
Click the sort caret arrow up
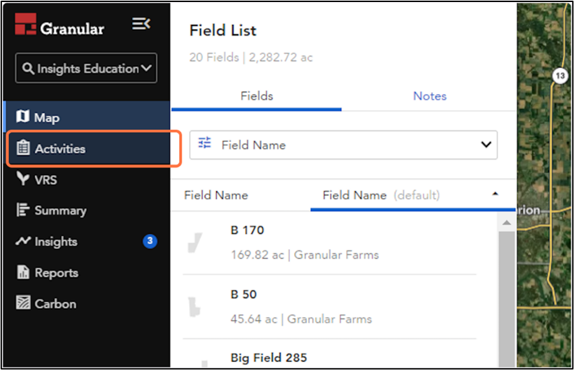coord(495,194)
